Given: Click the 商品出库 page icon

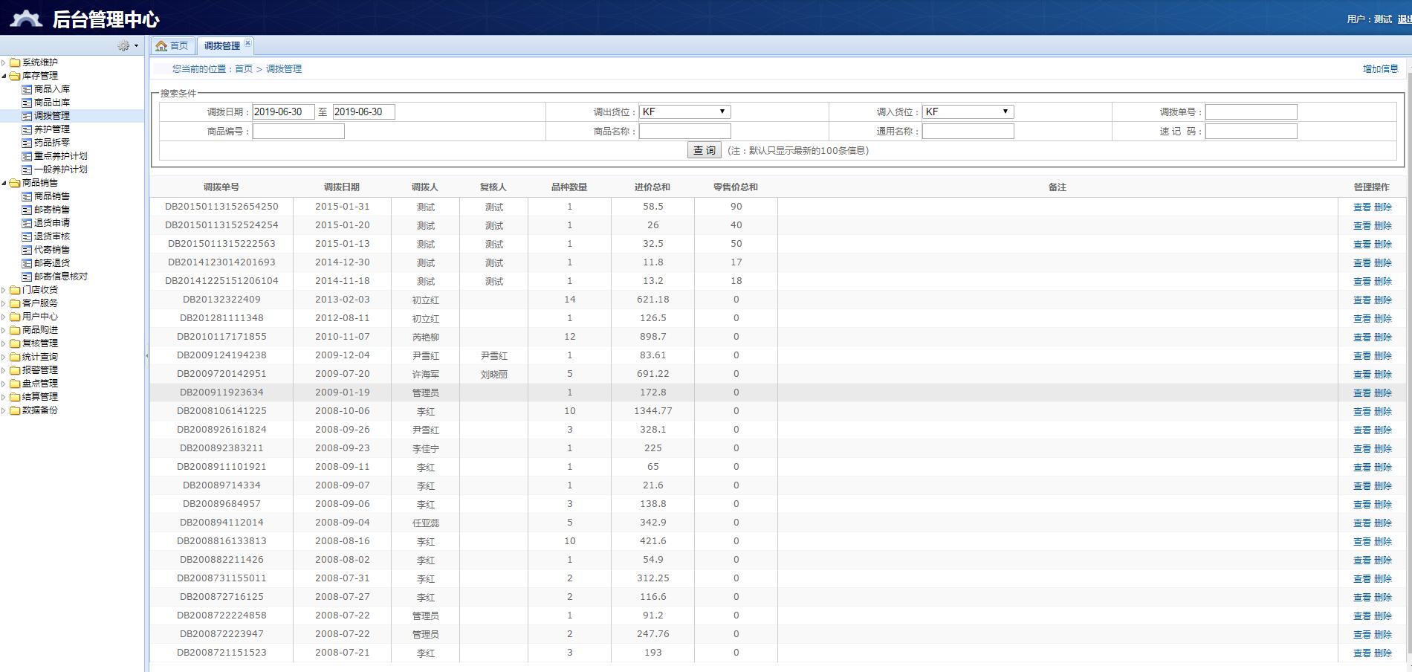Looking at the screenshot, I should [x=27, y=103].
